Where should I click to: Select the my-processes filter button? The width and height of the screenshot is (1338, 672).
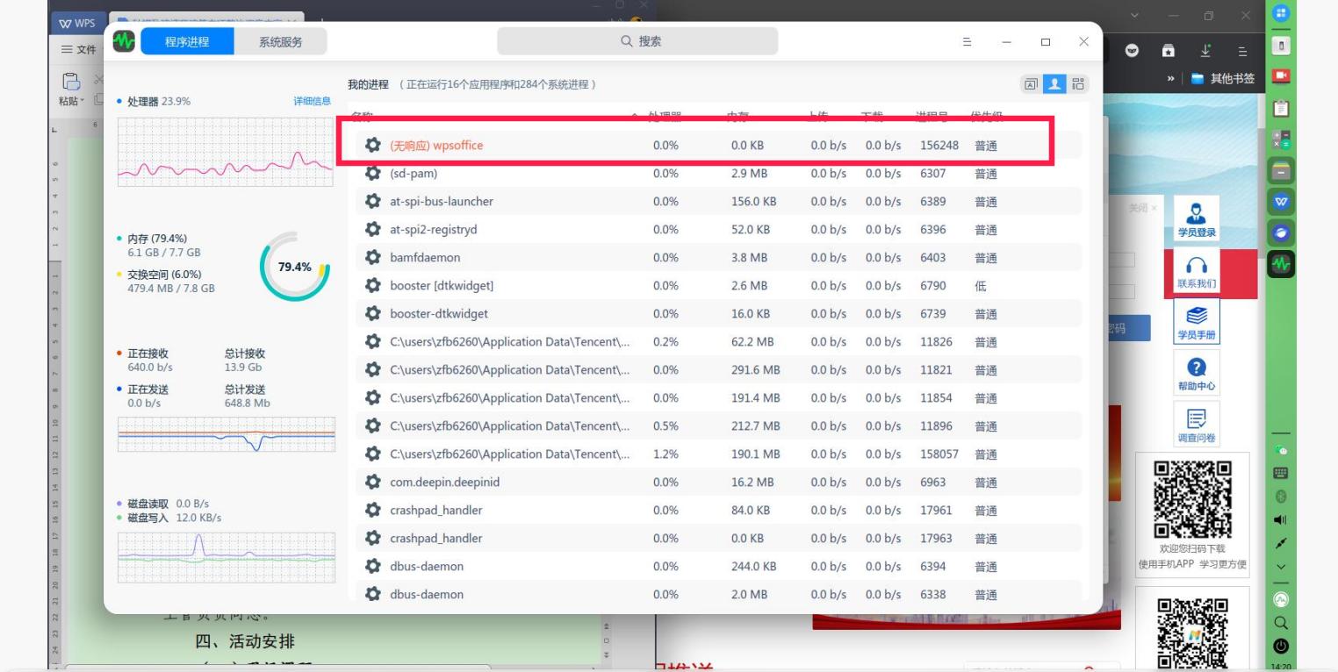(1053, 84)
